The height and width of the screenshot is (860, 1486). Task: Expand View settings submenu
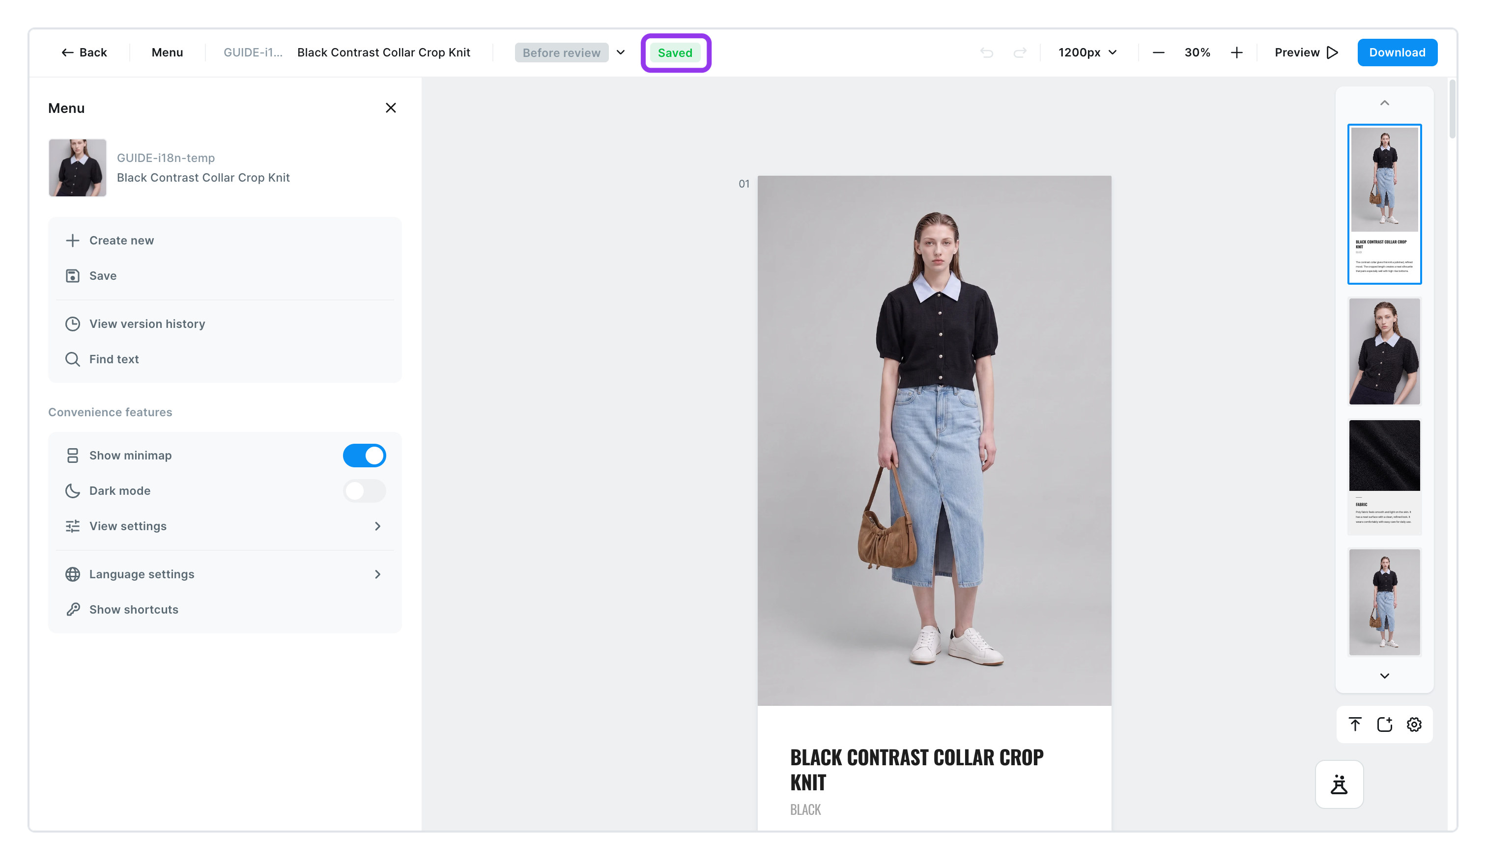coord(224,526)
